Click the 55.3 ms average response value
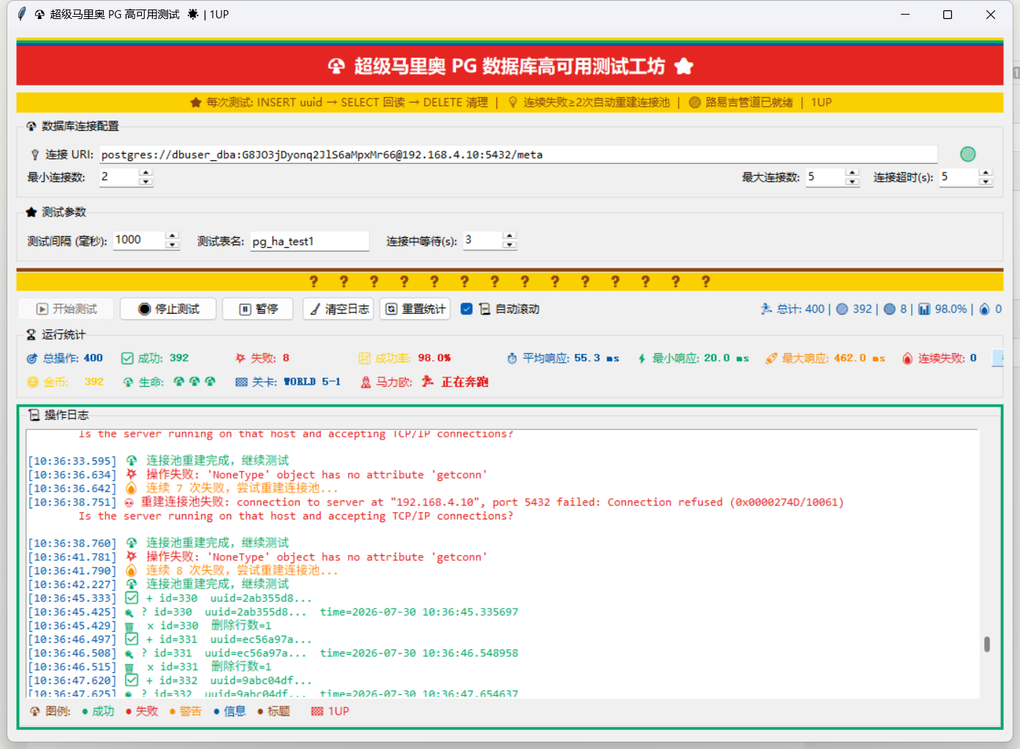 click(x=597, y=358)
